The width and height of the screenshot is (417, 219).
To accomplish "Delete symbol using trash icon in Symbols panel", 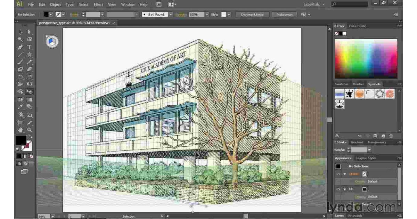I will click(391, 136).
